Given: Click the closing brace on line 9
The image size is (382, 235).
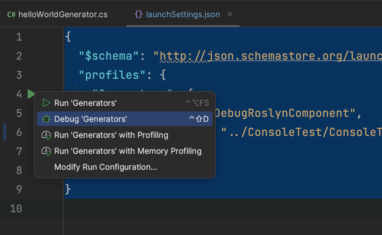Looking at the screenshot, I should [x=68, y=189].
